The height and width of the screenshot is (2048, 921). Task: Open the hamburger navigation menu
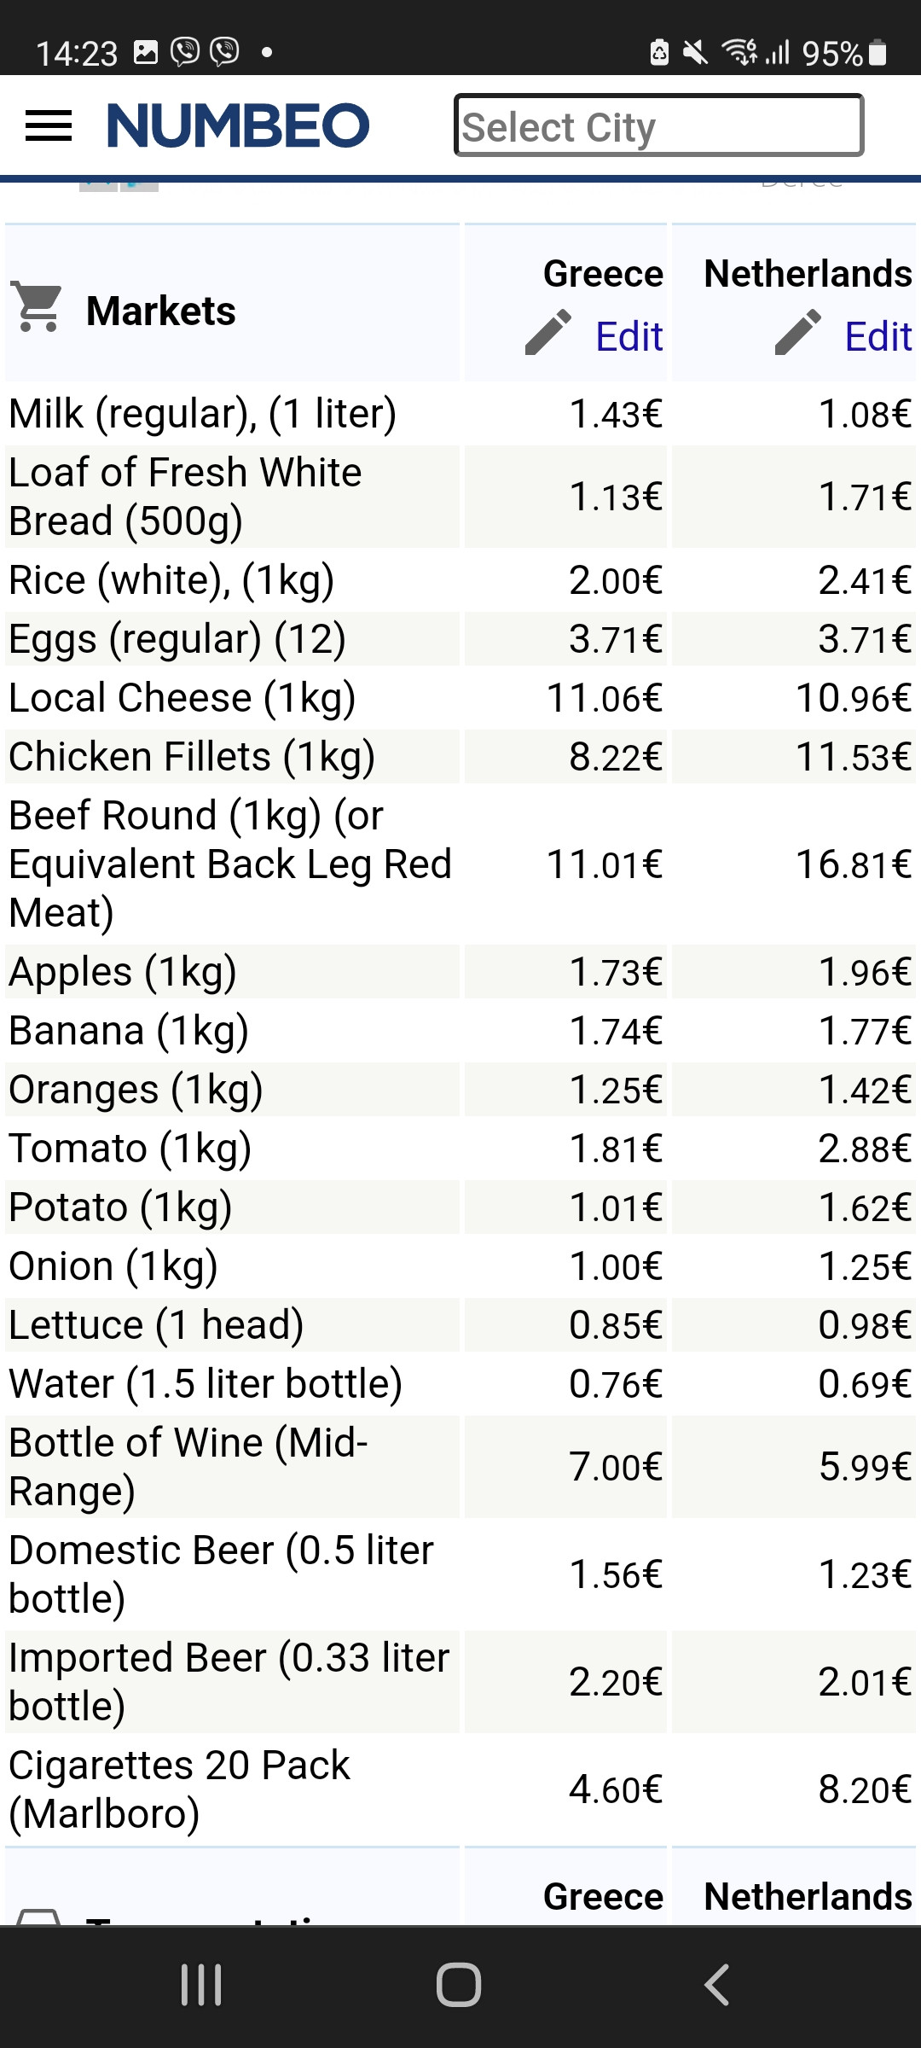tap(49, 126)
